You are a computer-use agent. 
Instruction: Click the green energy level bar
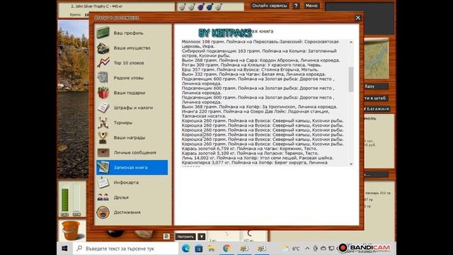[x=65, y=200]
